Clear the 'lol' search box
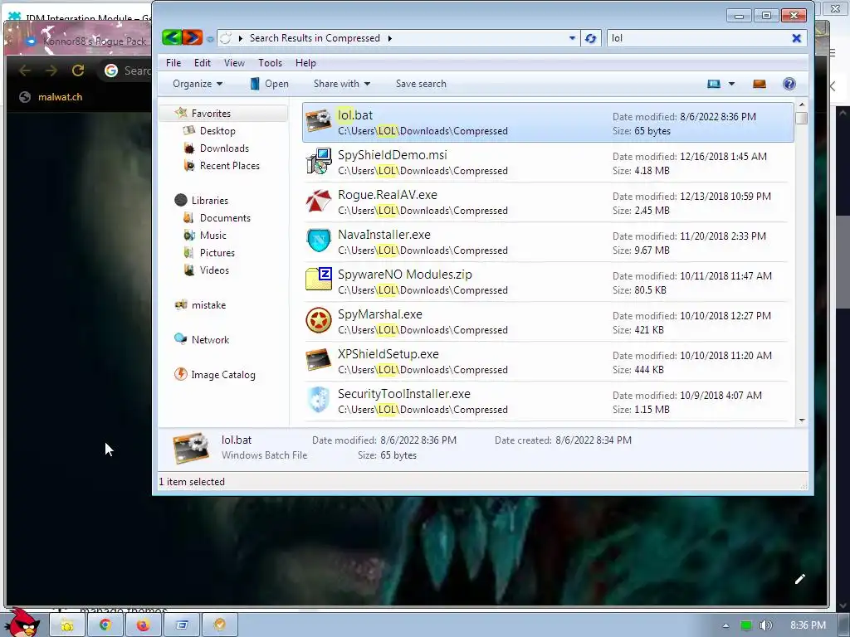The image size is (850, 637). [x=796, y=38]
